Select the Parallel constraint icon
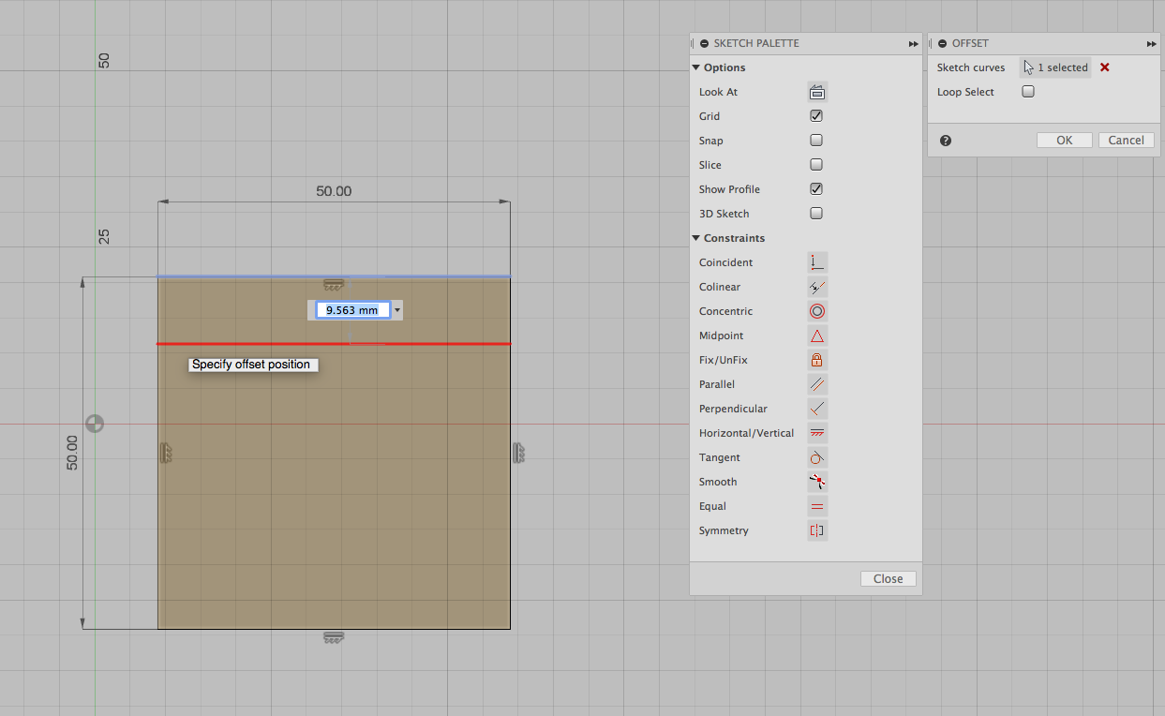 tap(816, 384)
